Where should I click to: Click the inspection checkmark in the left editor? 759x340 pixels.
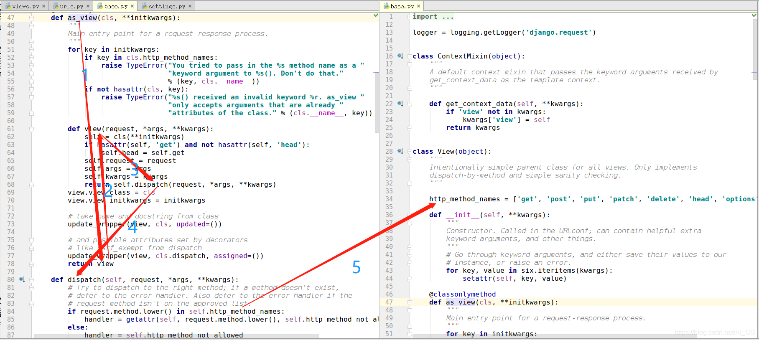[x=376, y=15]
